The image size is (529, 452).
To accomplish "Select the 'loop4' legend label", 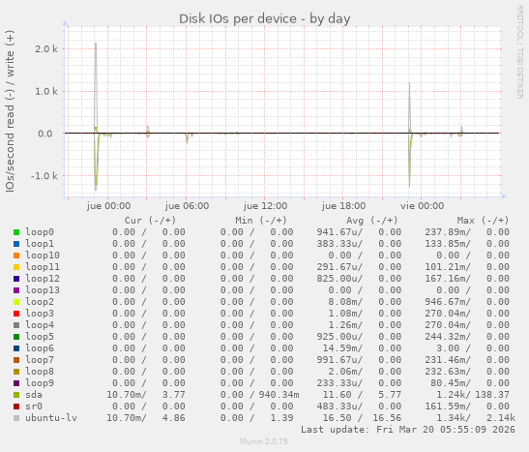I will click(40, 325).
